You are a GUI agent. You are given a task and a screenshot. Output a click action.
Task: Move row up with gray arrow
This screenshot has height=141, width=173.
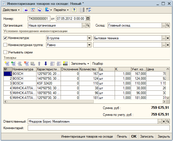click(x=39, y=64)
